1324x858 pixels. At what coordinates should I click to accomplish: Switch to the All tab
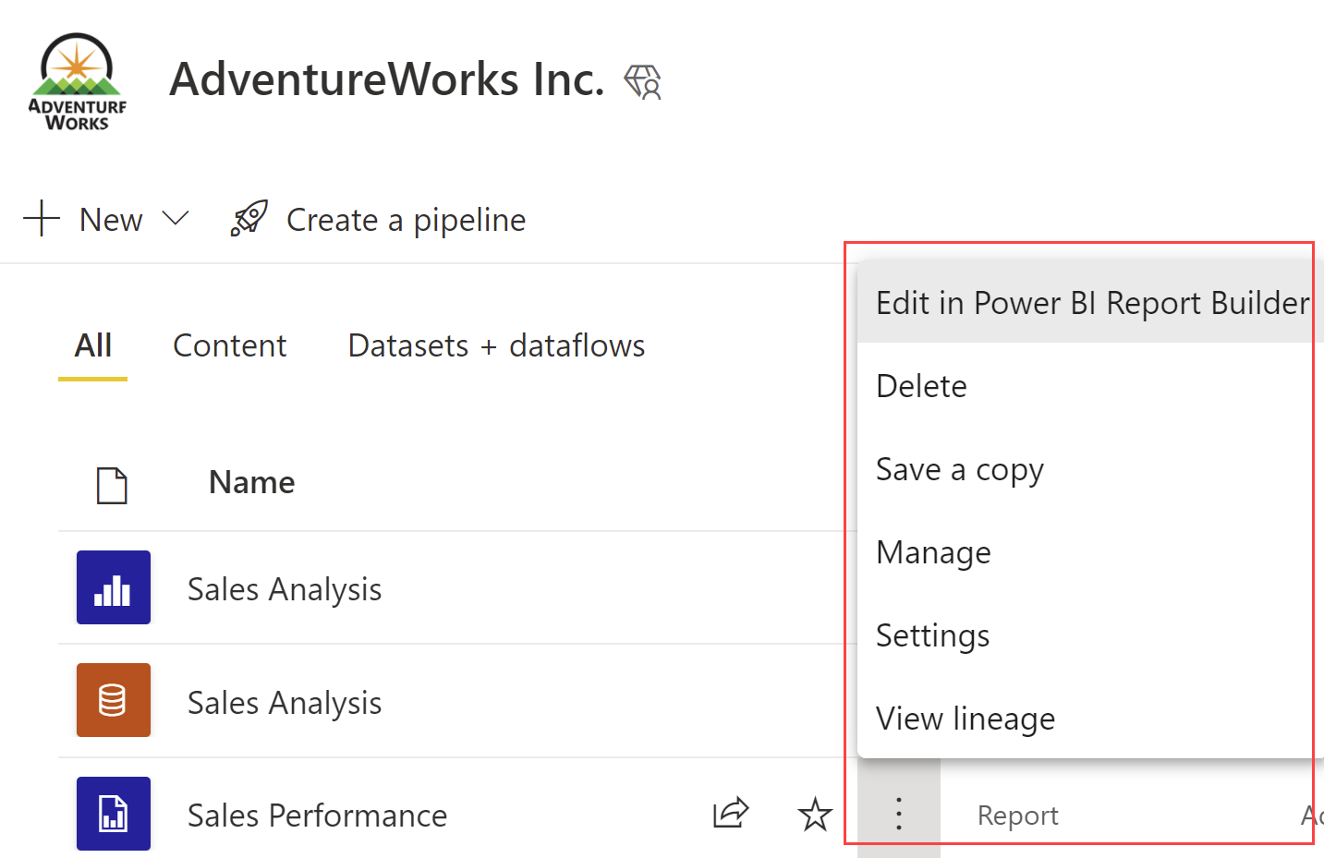[93, 345]
